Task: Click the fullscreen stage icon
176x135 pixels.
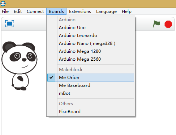Action: (x=9, y=24)
